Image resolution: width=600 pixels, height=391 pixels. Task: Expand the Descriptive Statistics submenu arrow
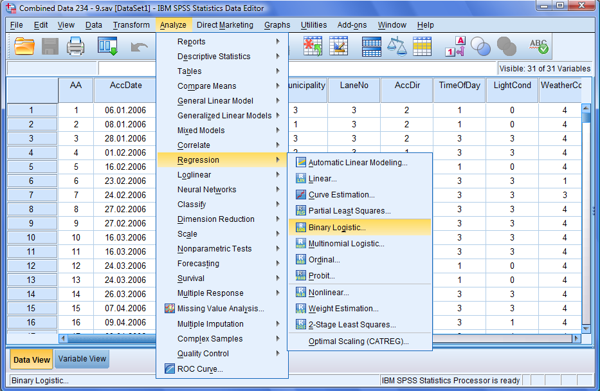click(x=278, y=56)
